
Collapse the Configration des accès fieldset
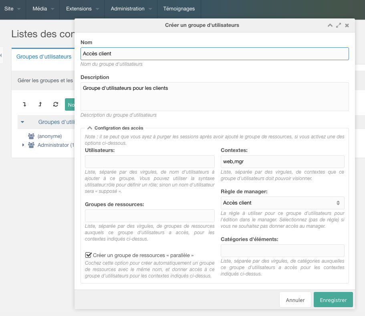pos(90,128)
